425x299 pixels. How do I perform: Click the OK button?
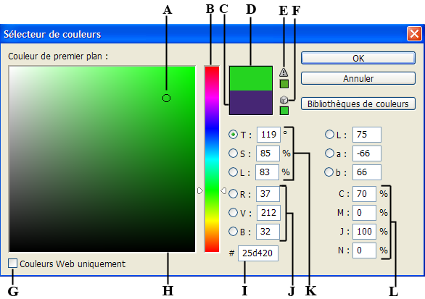(x=358, y=58)
